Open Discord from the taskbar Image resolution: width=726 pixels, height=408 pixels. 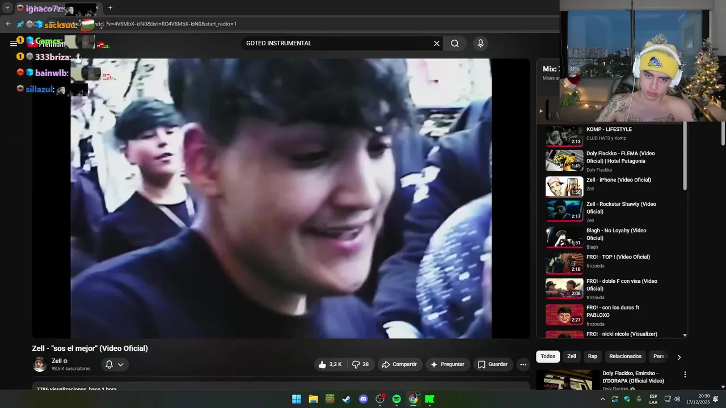pyautogui.click(x=364, y=399)
